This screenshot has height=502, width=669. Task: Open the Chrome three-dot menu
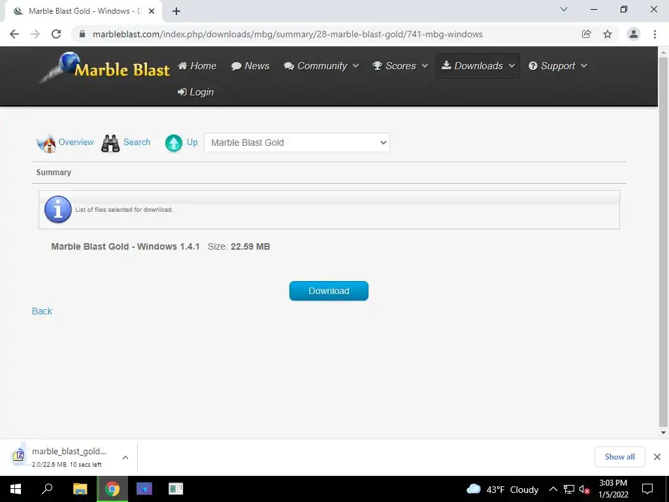pyautogui.click(x=655, y=34)
